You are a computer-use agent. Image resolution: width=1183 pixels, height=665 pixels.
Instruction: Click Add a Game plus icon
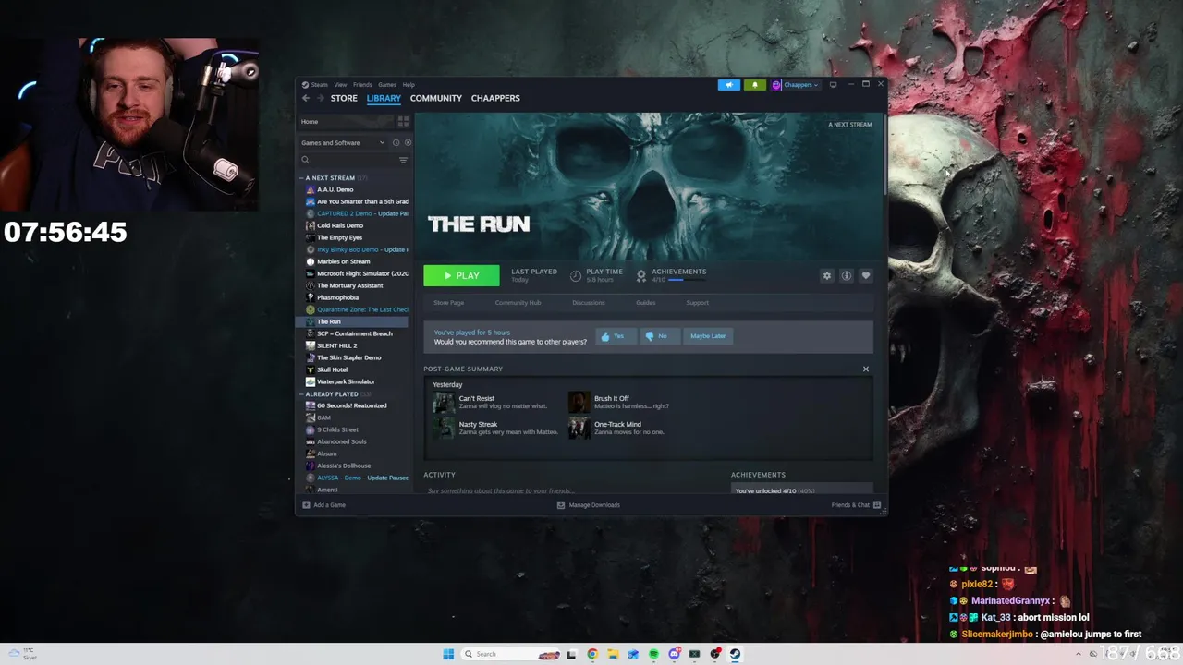click(307, 505)
